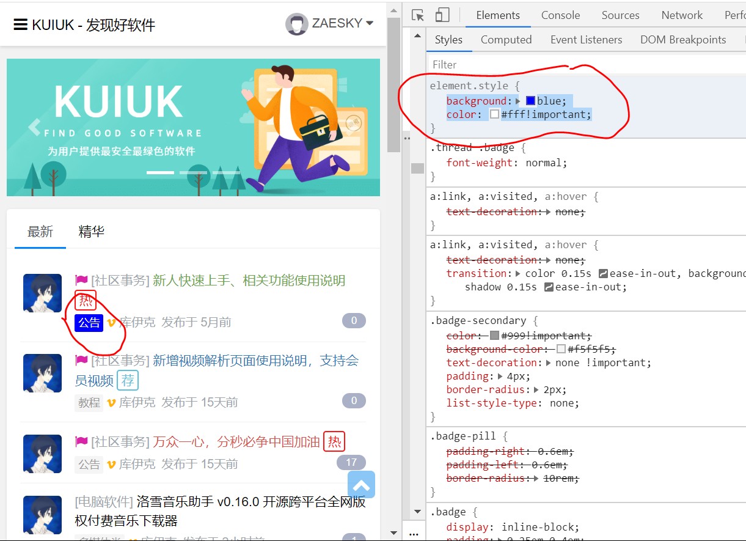Click the KUIUK - 发现好软件 site title
This screenshot has width=746, height=541.
(x=93, y=24)
